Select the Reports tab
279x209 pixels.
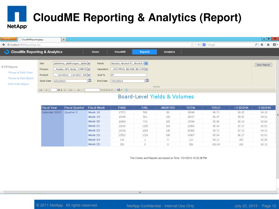[x=145, y=52]
